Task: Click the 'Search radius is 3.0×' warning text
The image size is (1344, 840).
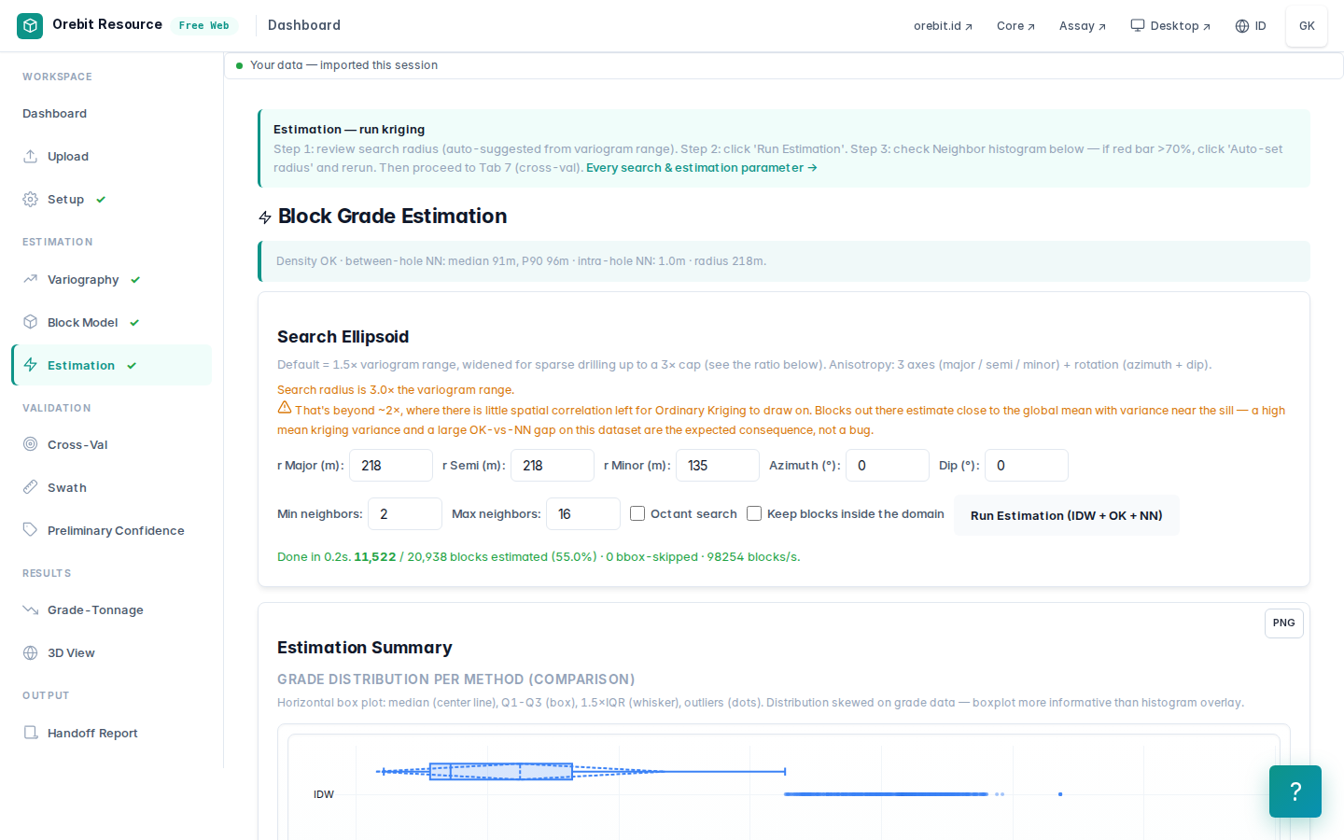Action: (x=396, y=389)
